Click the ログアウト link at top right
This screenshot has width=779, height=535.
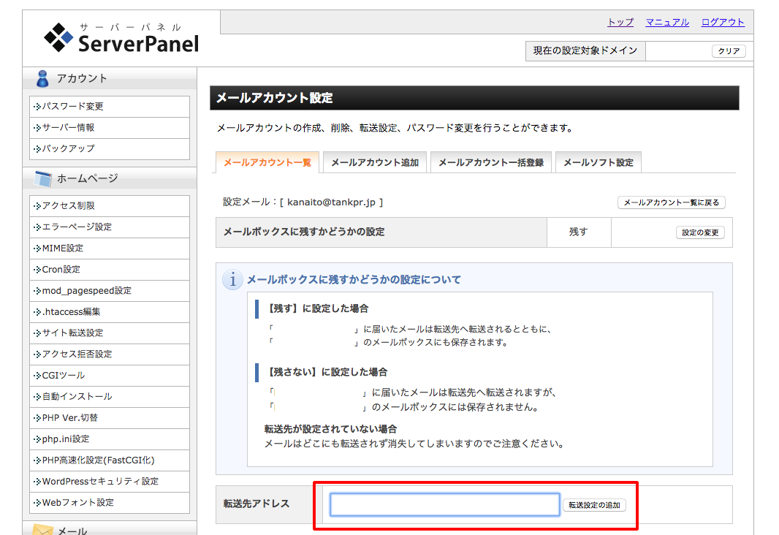coord(722,22)
